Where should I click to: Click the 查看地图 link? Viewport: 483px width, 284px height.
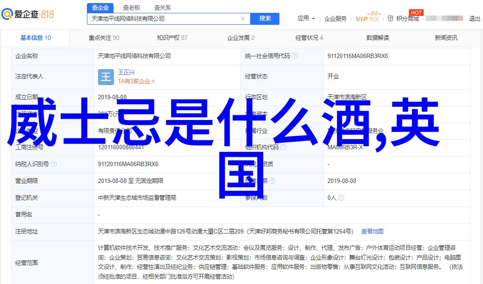(x=373, y=231)
